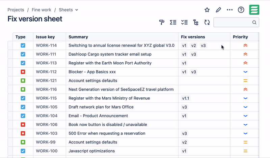The height and width of the screenshot is (158, 270).
Task: Click the highest priority icon for WORK-114
Action: [x=245, y=45]
